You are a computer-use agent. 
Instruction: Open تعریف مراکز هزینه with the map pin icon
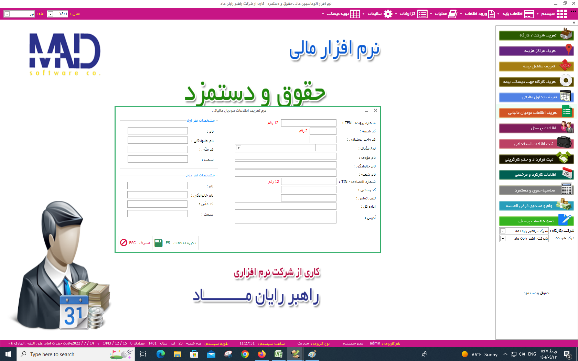pyautogui.click(x=536, y=51)
